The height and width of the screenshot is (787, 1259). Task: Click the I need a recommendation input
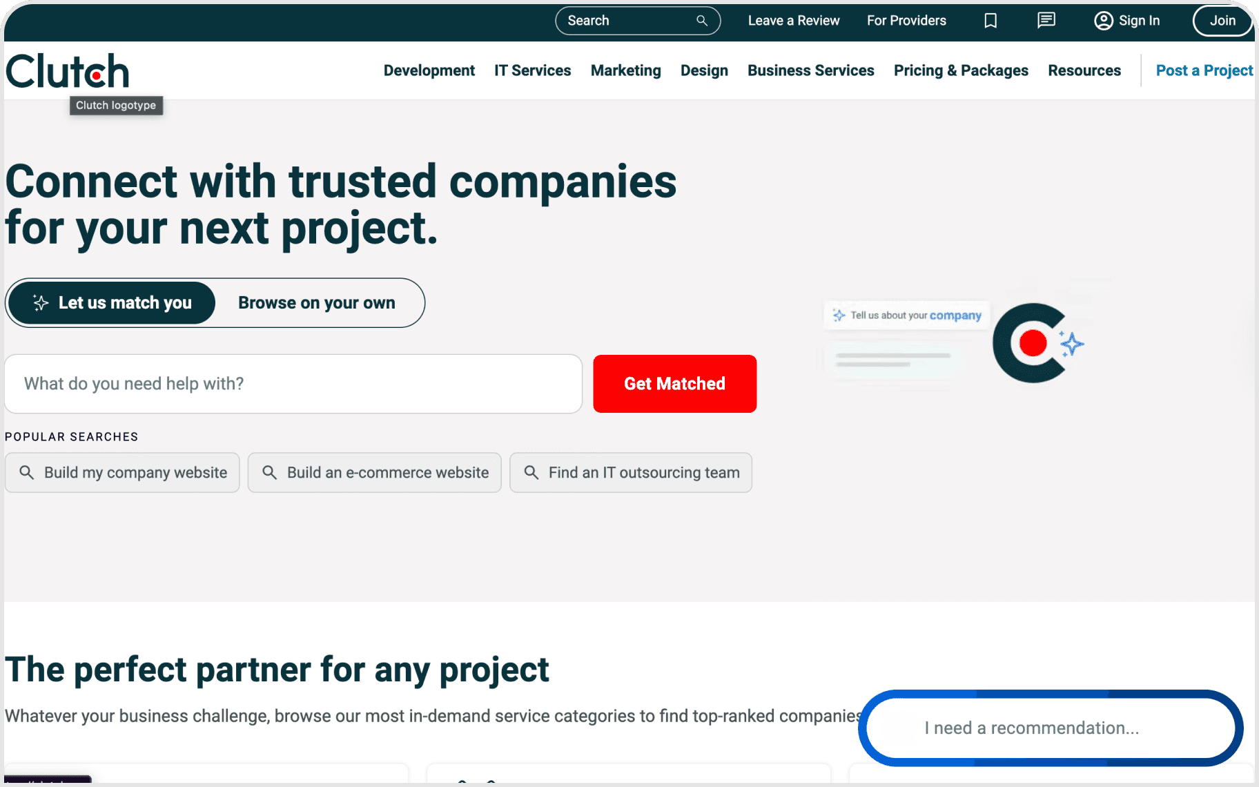click(1051, 728)
